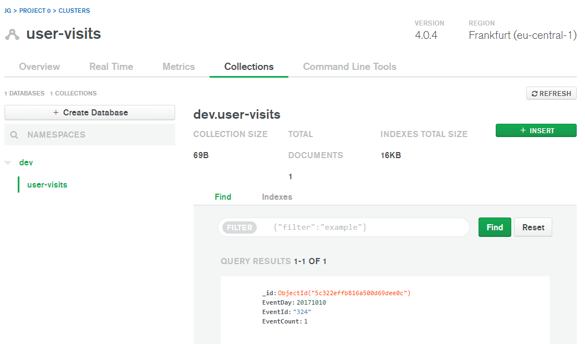Go to Command Line Tools tab
The height and width of the screenshot is (344, 585).
pyautogui.click(x=349, y=67)
